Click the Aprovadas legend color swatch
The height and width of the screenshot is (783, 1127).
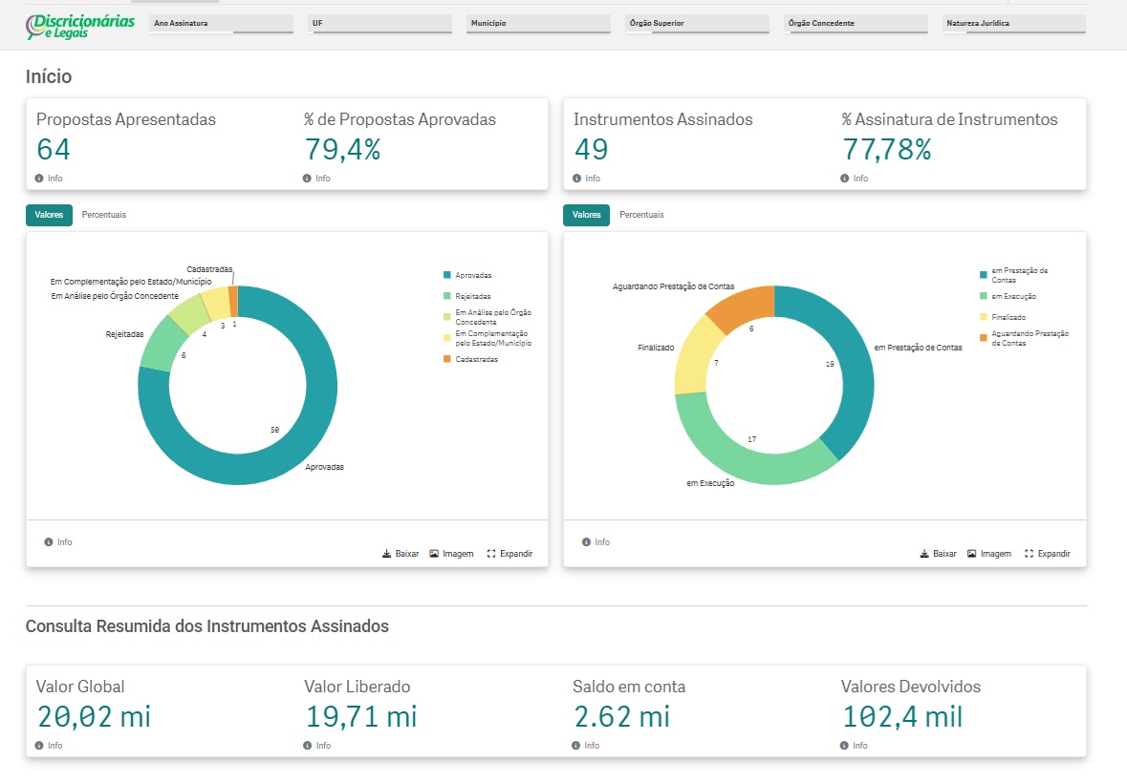pyautogui.click(x=447, y=275)
